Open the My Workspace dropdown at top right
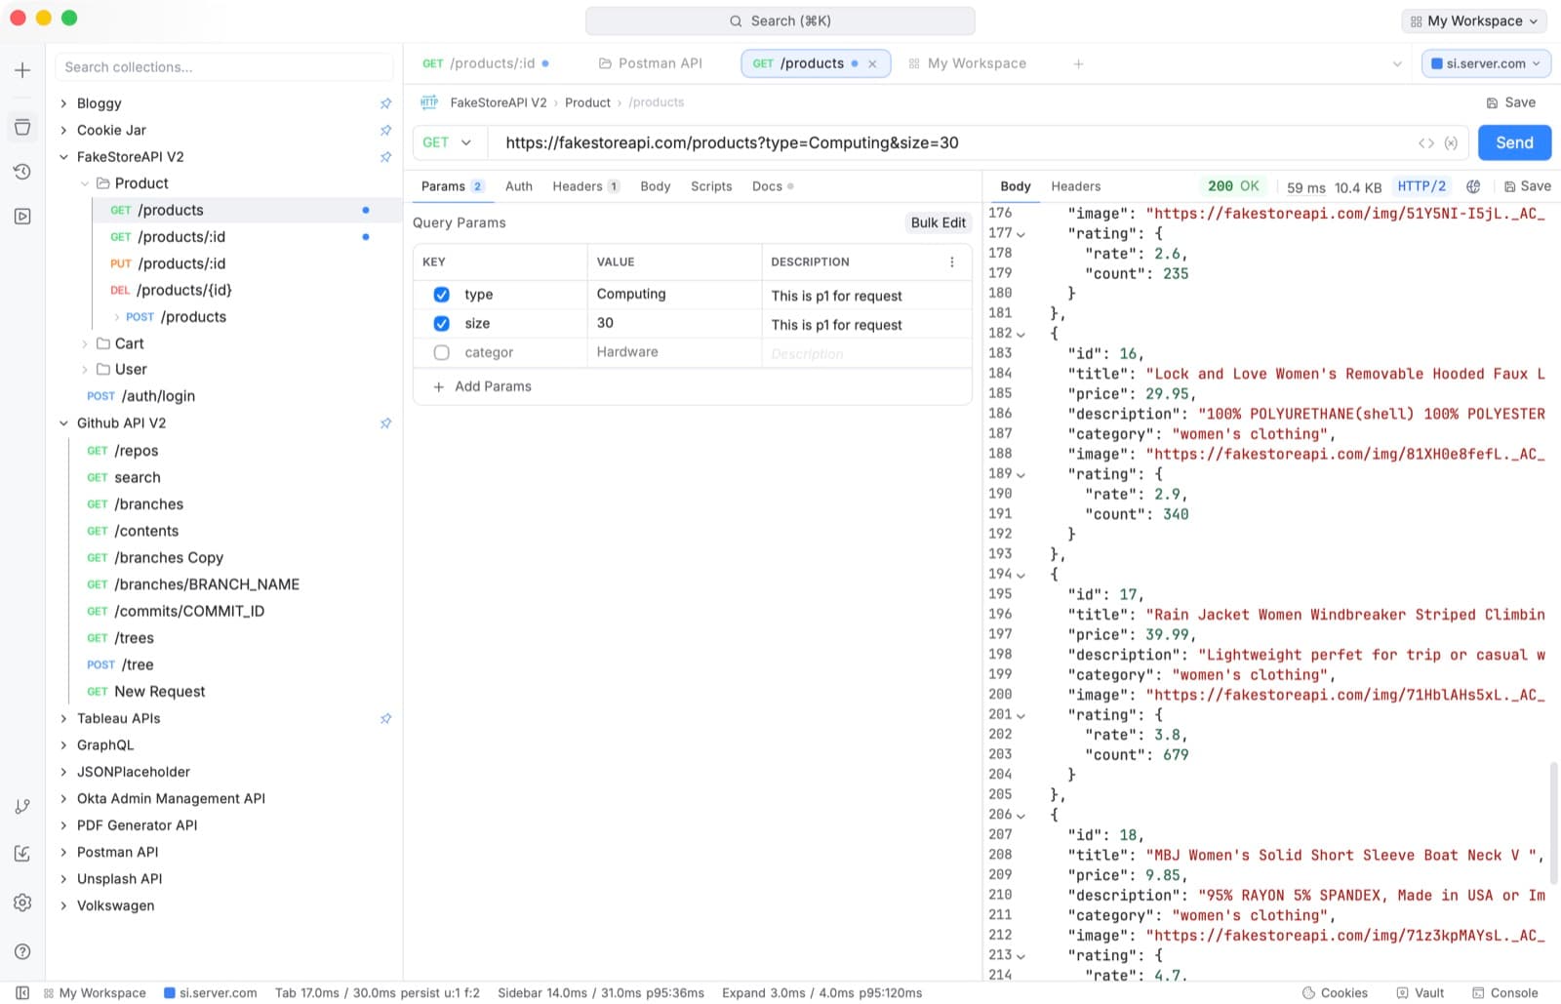 pyautogui.click(x=1476, y=21)
